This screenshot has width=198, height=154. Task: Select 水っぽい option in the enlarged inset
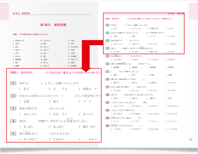pos(58,127)
